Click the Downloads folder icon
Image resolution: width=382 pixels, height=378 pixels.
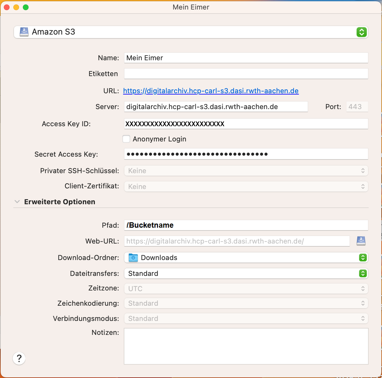point(133,257)
